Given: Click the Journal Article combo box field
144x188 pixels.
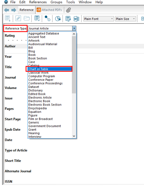Looking at the screenshot, I should [50, 28].
